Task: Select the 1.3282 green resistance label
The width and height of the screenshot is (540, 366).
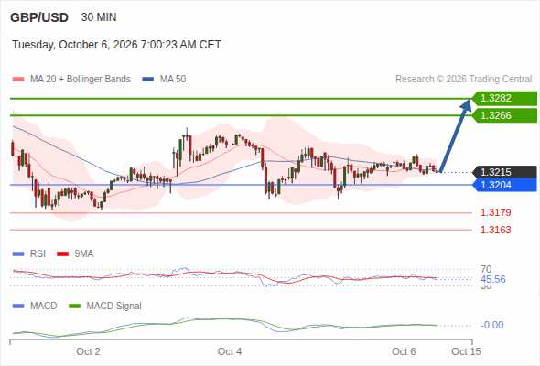Action: point(504,99)
